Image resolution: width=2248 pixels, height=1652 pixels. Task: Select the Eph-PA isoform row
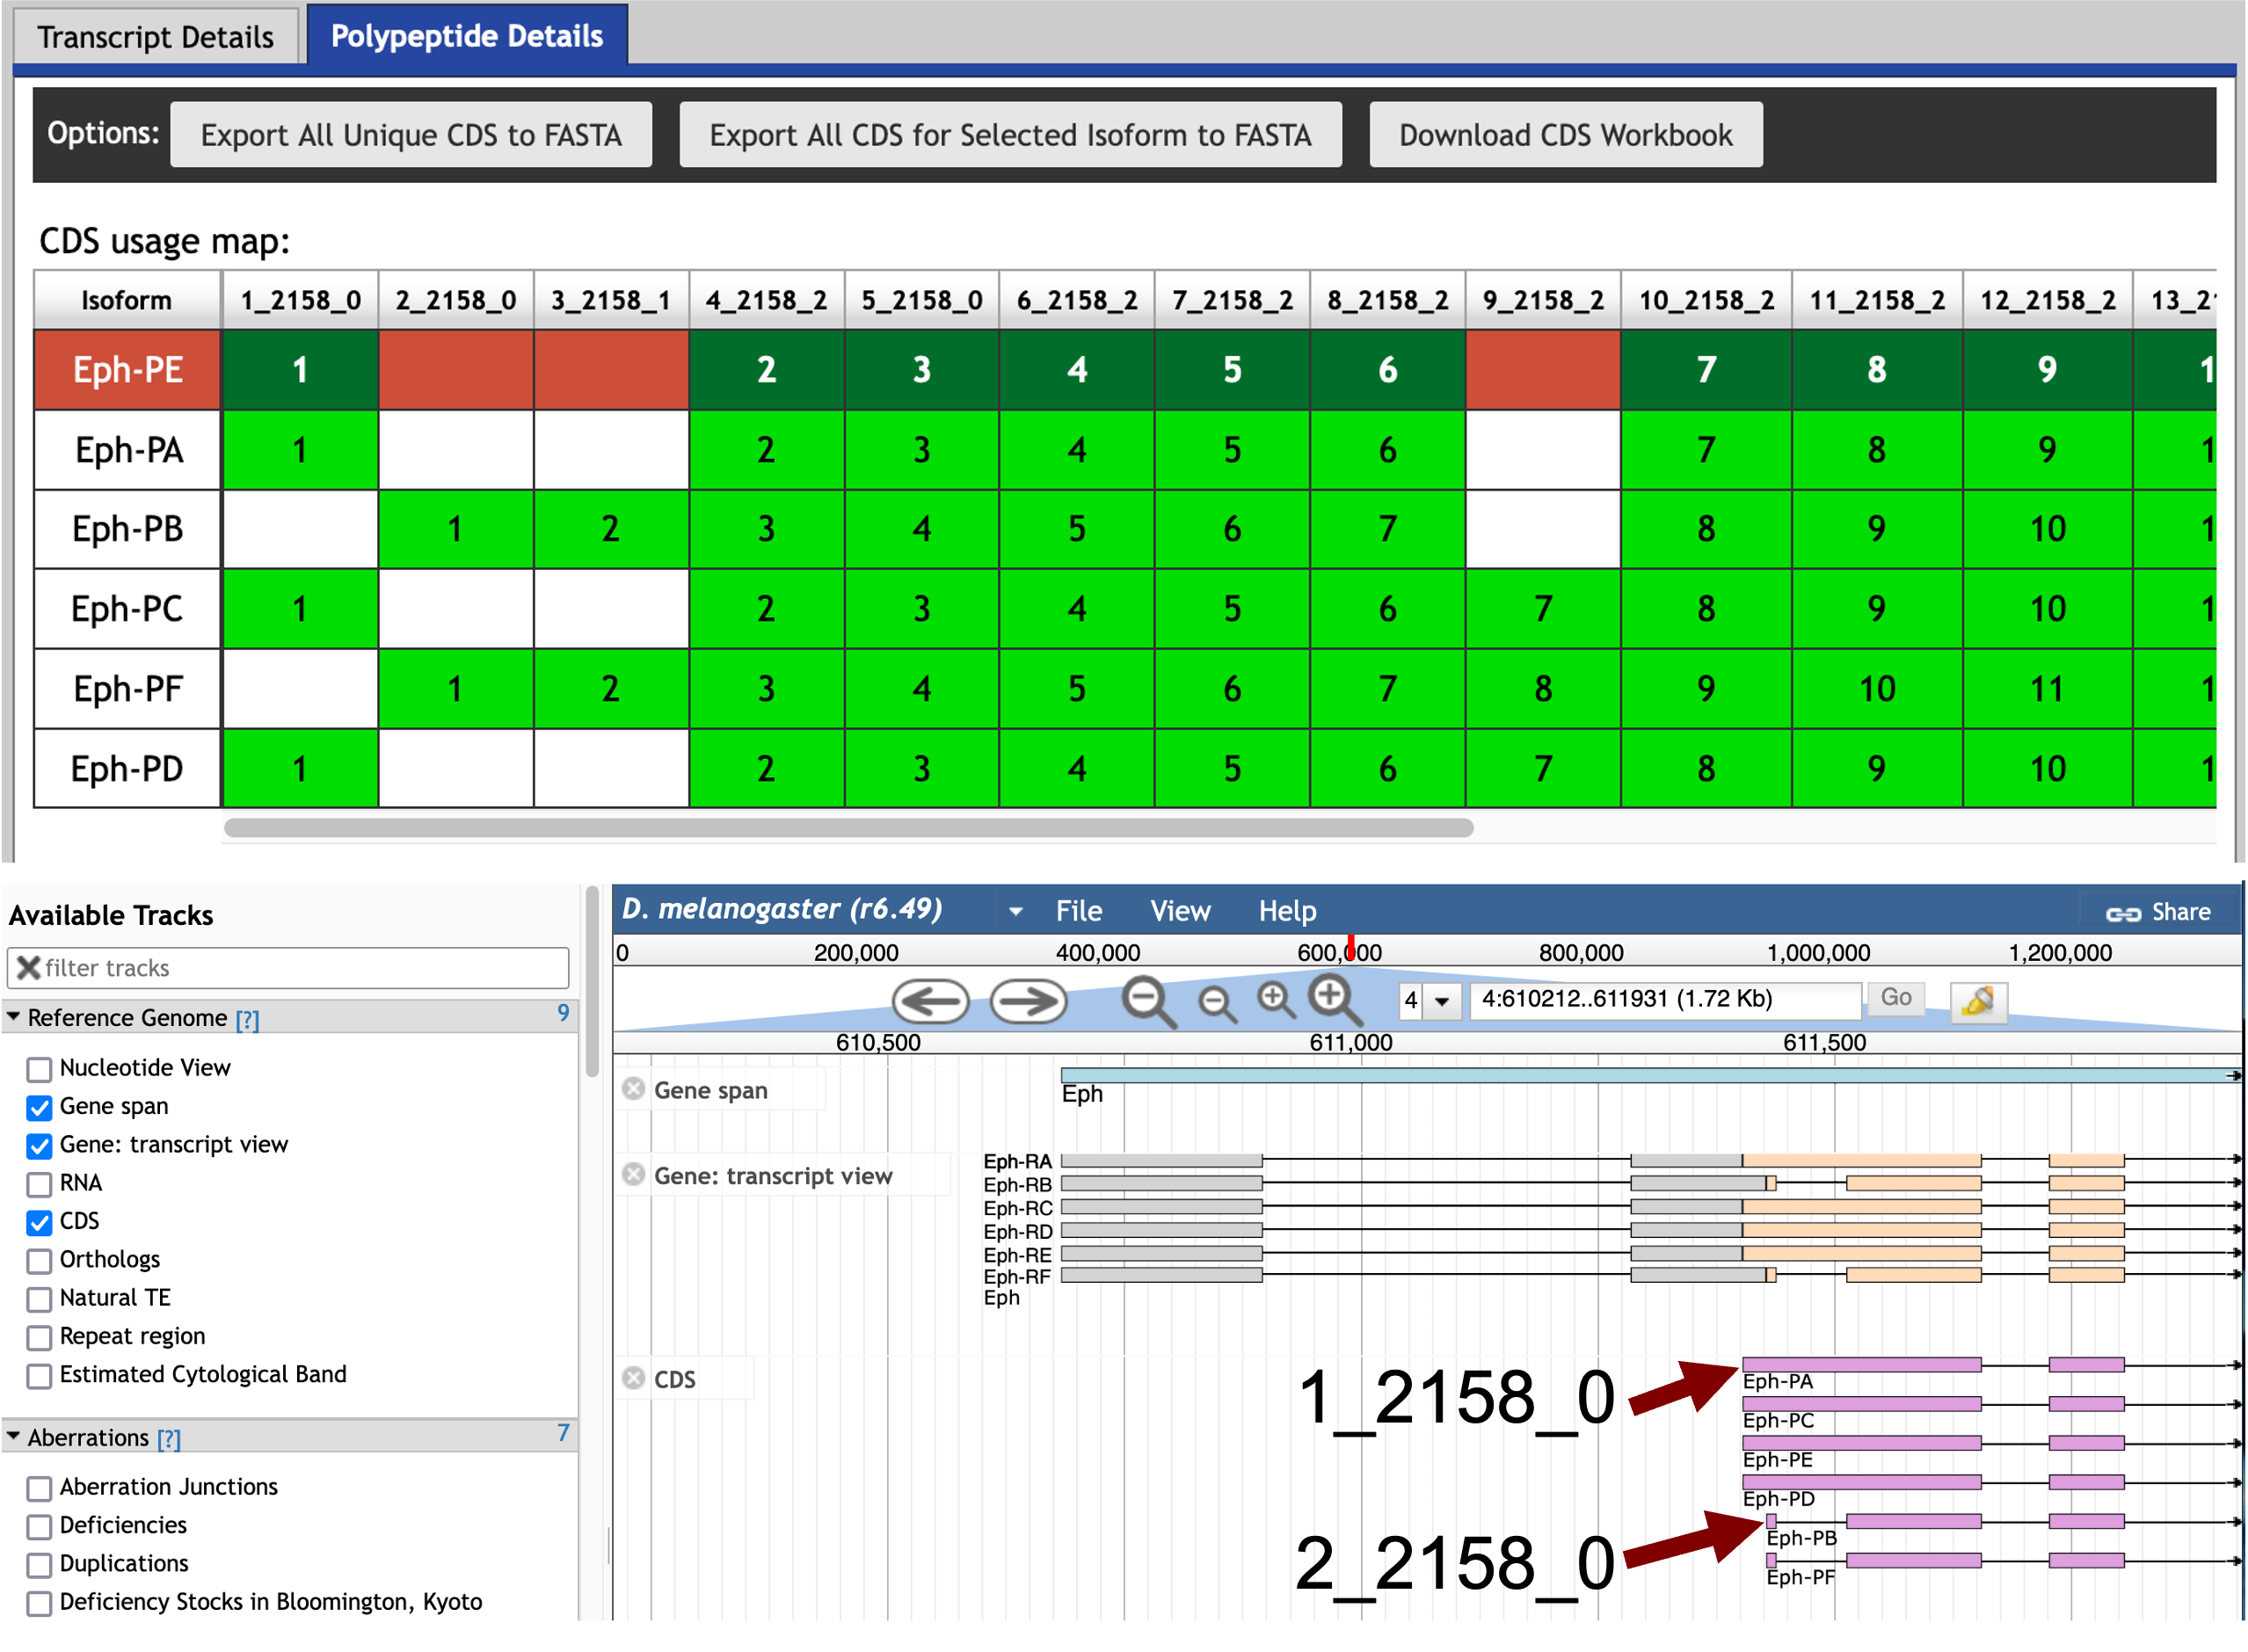click(x=127, y=450)
